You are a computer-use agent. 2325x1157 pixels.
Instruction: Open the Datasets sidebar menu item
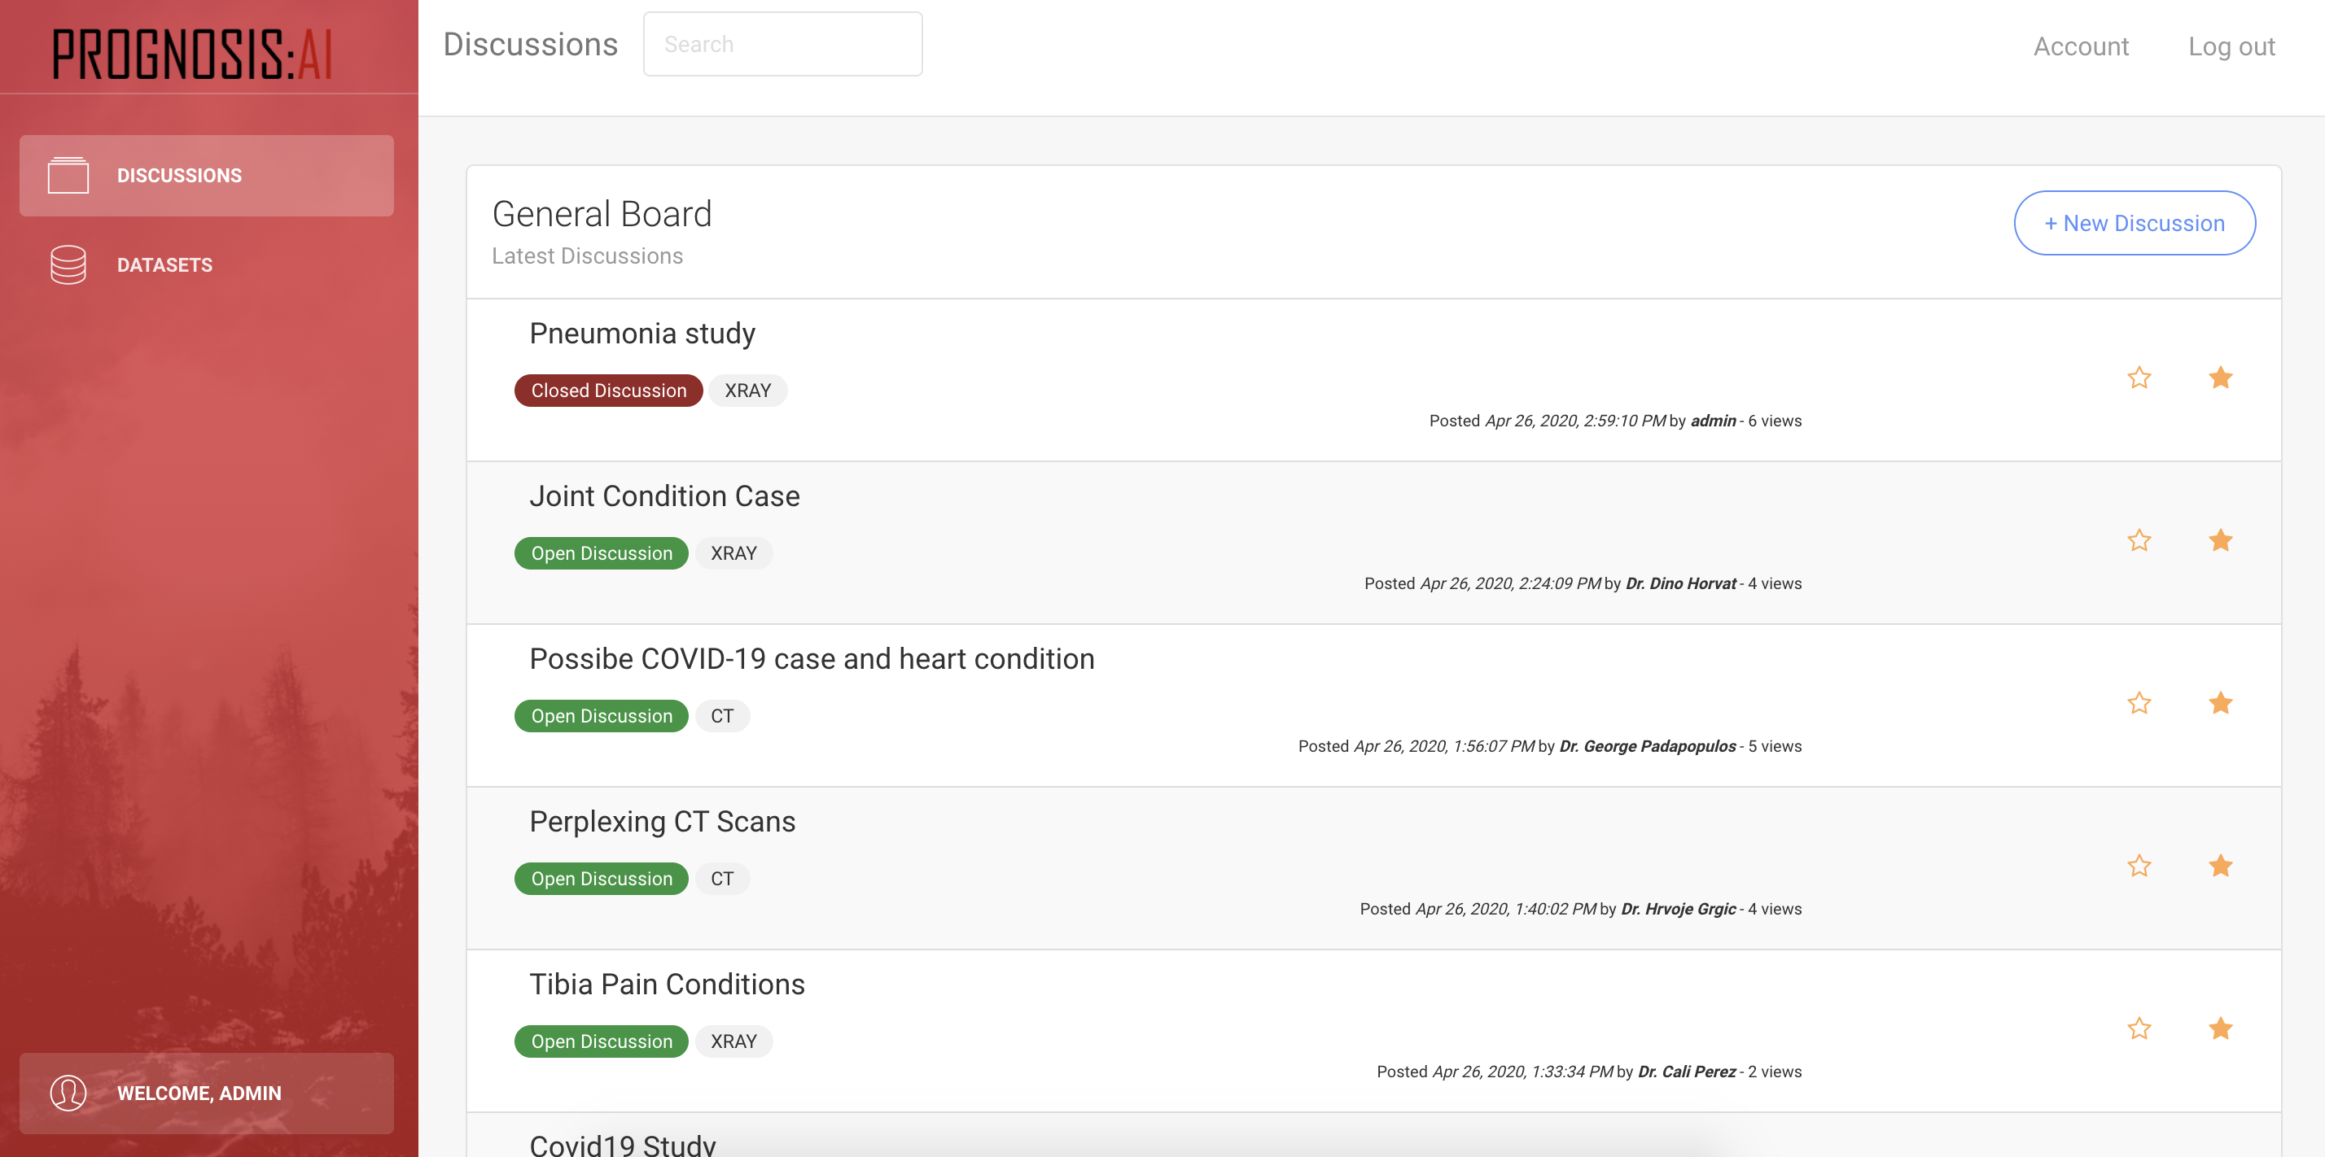164,265
